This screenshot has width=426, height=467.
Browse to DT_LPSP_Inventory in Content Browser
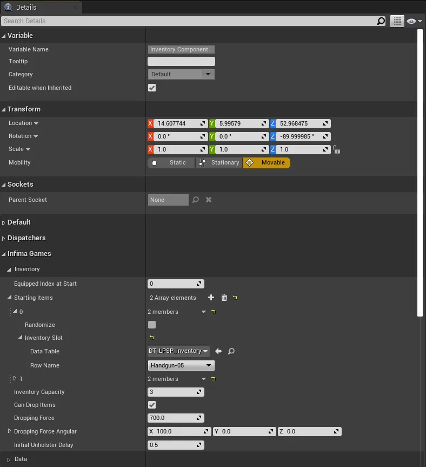click(x=231, y=351)
